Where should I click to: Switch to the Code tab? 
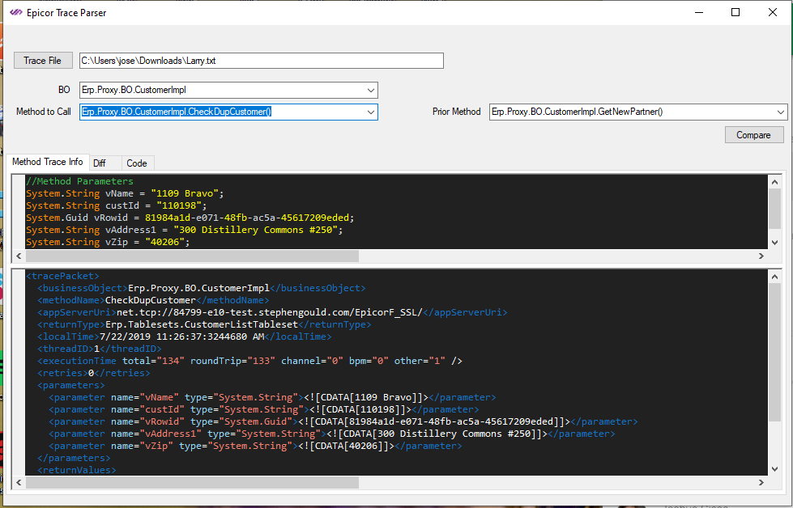pos(137,162)
